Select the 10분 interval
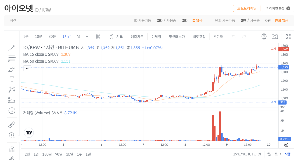Viewport: 298px width, 166px height. [38, 36]
